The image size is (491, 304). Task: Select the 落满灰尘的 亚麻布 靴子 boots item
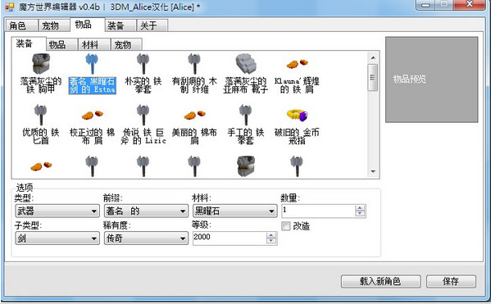[x=246, y=74]
